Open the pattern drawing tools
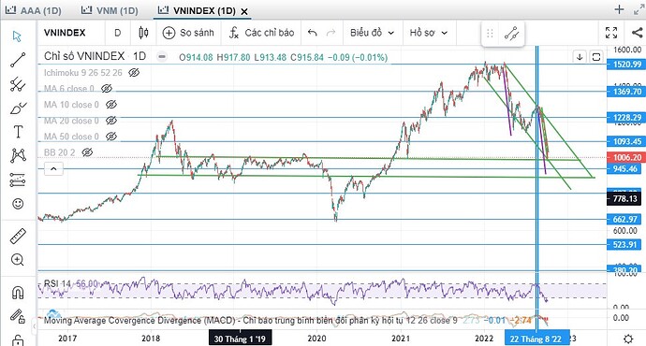The width and height of the screenshot is (646, 346). coord(18,155)
